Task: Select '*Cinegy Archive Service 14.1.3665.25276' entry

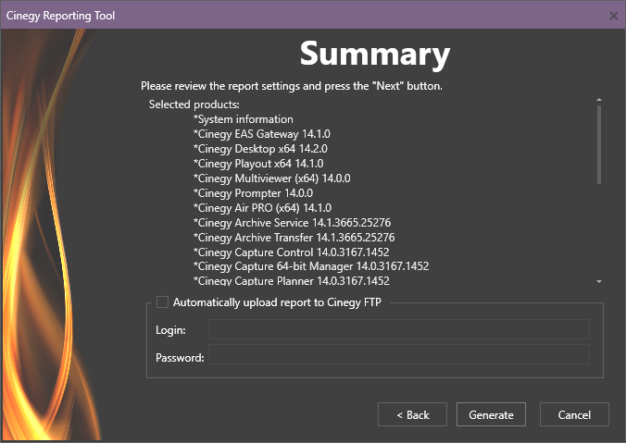Action: [x=293, y=223]
